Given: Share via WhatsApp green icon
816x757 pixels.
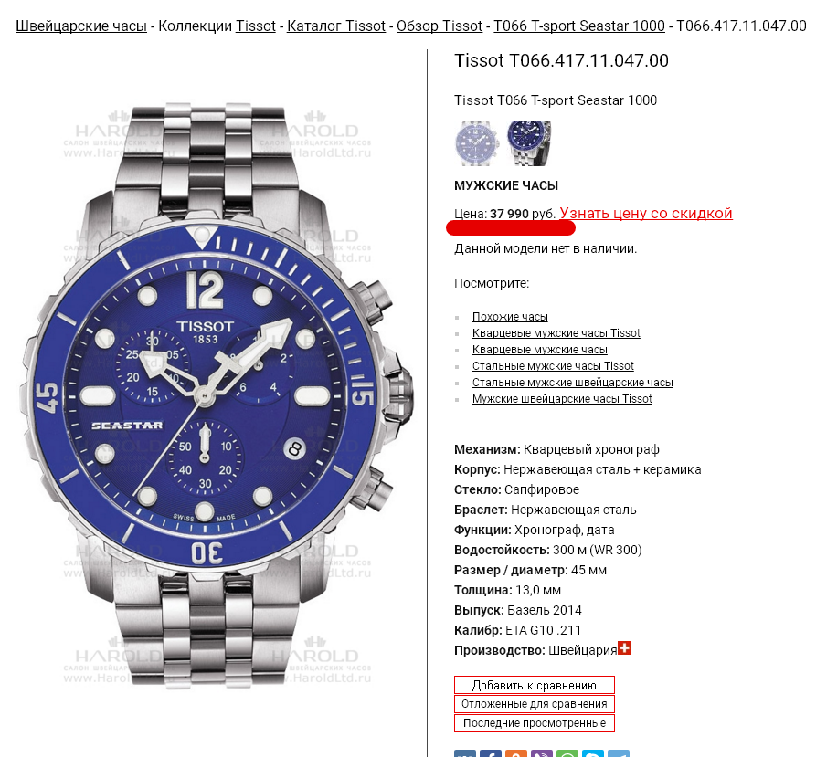Looking at the screenshot, I should point(567,754).
